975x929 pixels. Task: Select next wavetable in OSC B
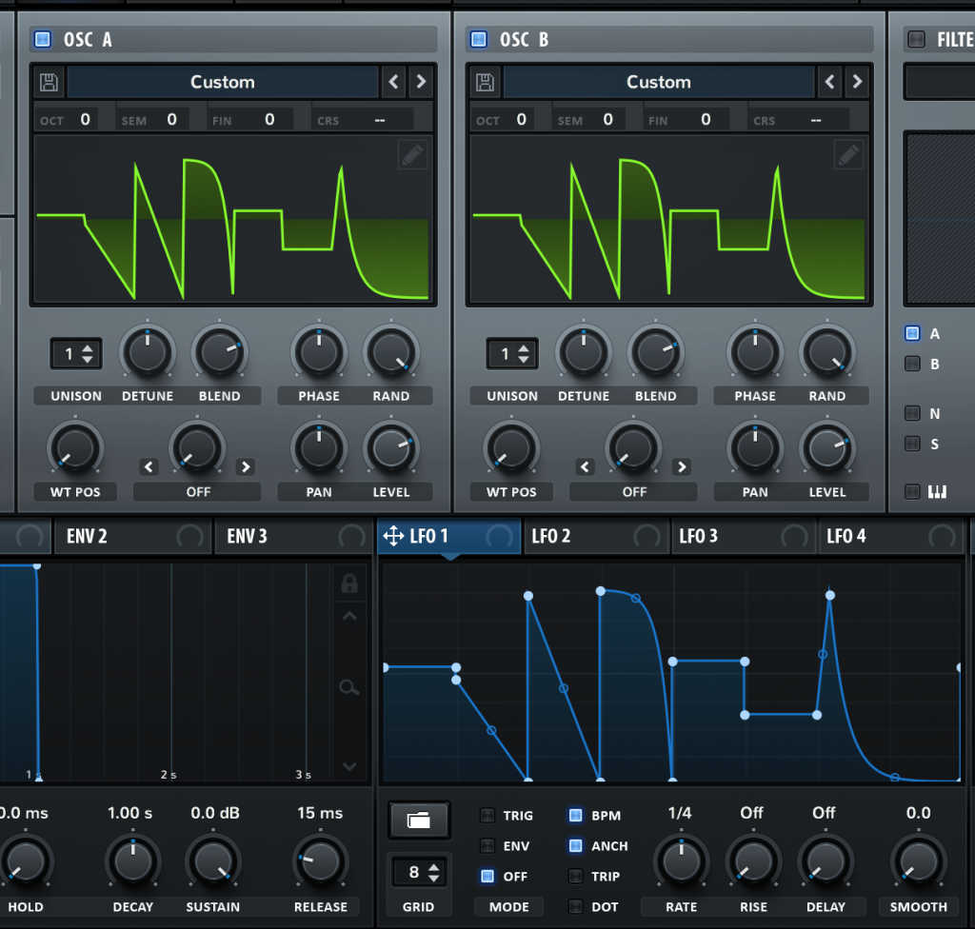857,82
